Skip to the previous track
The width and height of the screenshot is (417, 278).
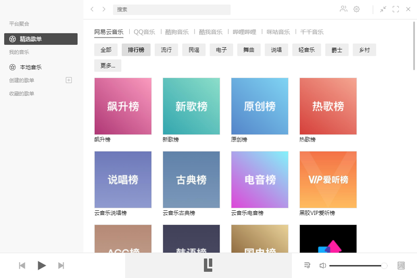point(22,265)
